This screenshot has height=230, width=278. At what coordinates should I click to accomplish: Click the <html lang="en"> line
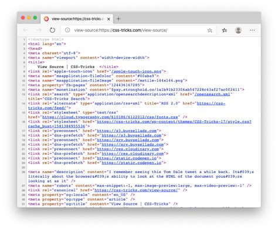[47, 44]
